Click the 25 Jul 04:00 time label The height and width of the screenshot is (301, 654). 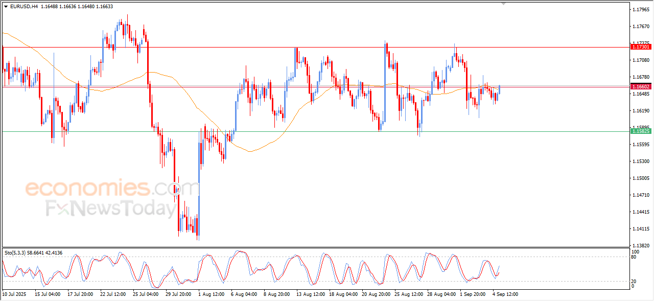(x=146, y=294)
